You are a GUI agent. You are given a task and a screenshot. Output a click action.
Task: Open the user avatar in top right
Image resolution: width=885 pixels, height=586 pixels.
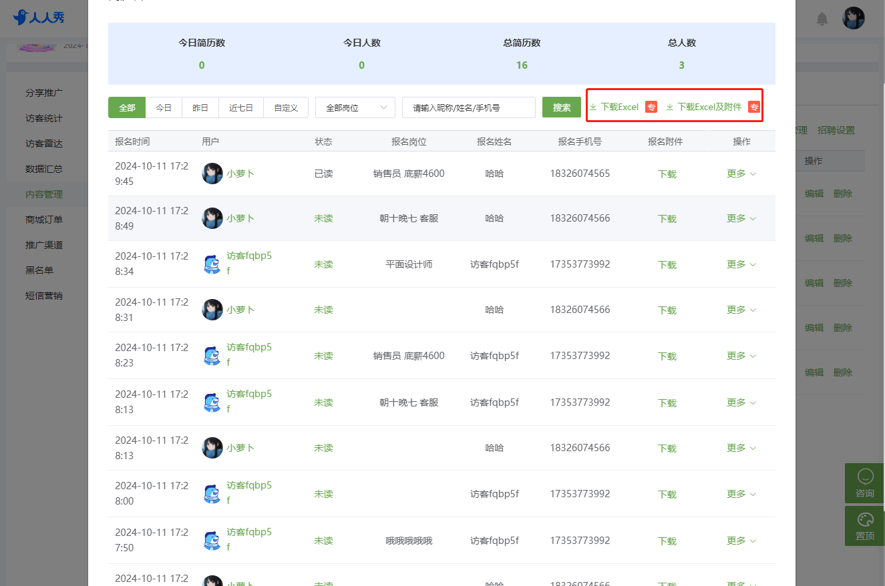[x=854, y=18]
